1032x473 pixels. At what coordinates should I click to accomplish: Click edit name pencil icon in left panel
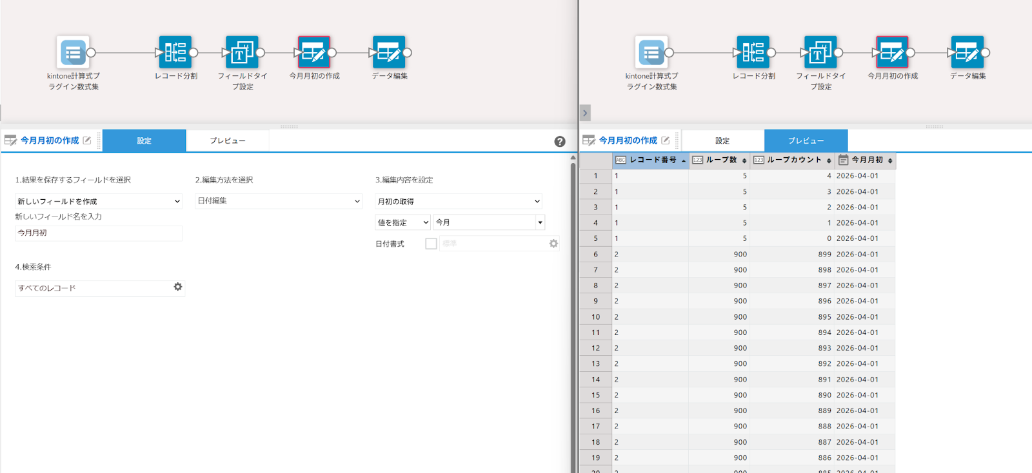pyautogui.click(x=87, y=140)
